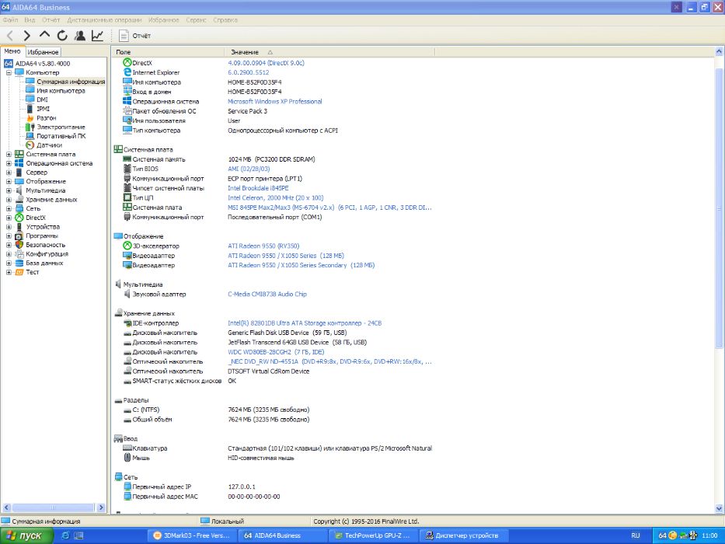Switch to the Меню tab
The image size is (725, 544).
(x=12, y=51)
